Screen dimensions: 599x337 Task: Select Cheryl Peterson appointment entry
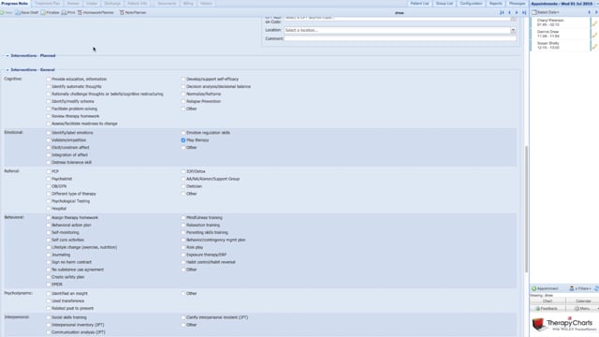(x=561, y=22)
